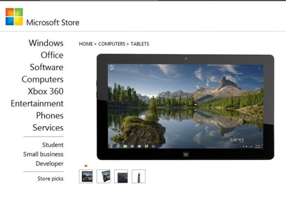
Task: Select the angled-view tablet thumbnail
Action: [104, 176]
